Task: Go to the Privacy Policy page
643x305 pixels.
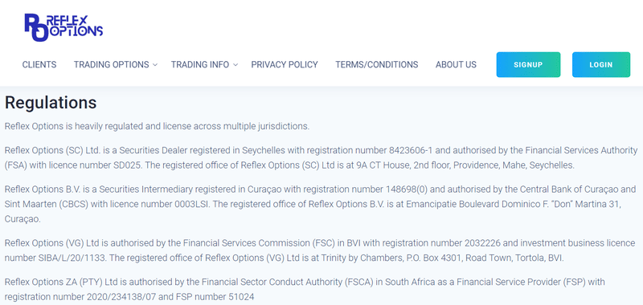Action: (285, 65)
